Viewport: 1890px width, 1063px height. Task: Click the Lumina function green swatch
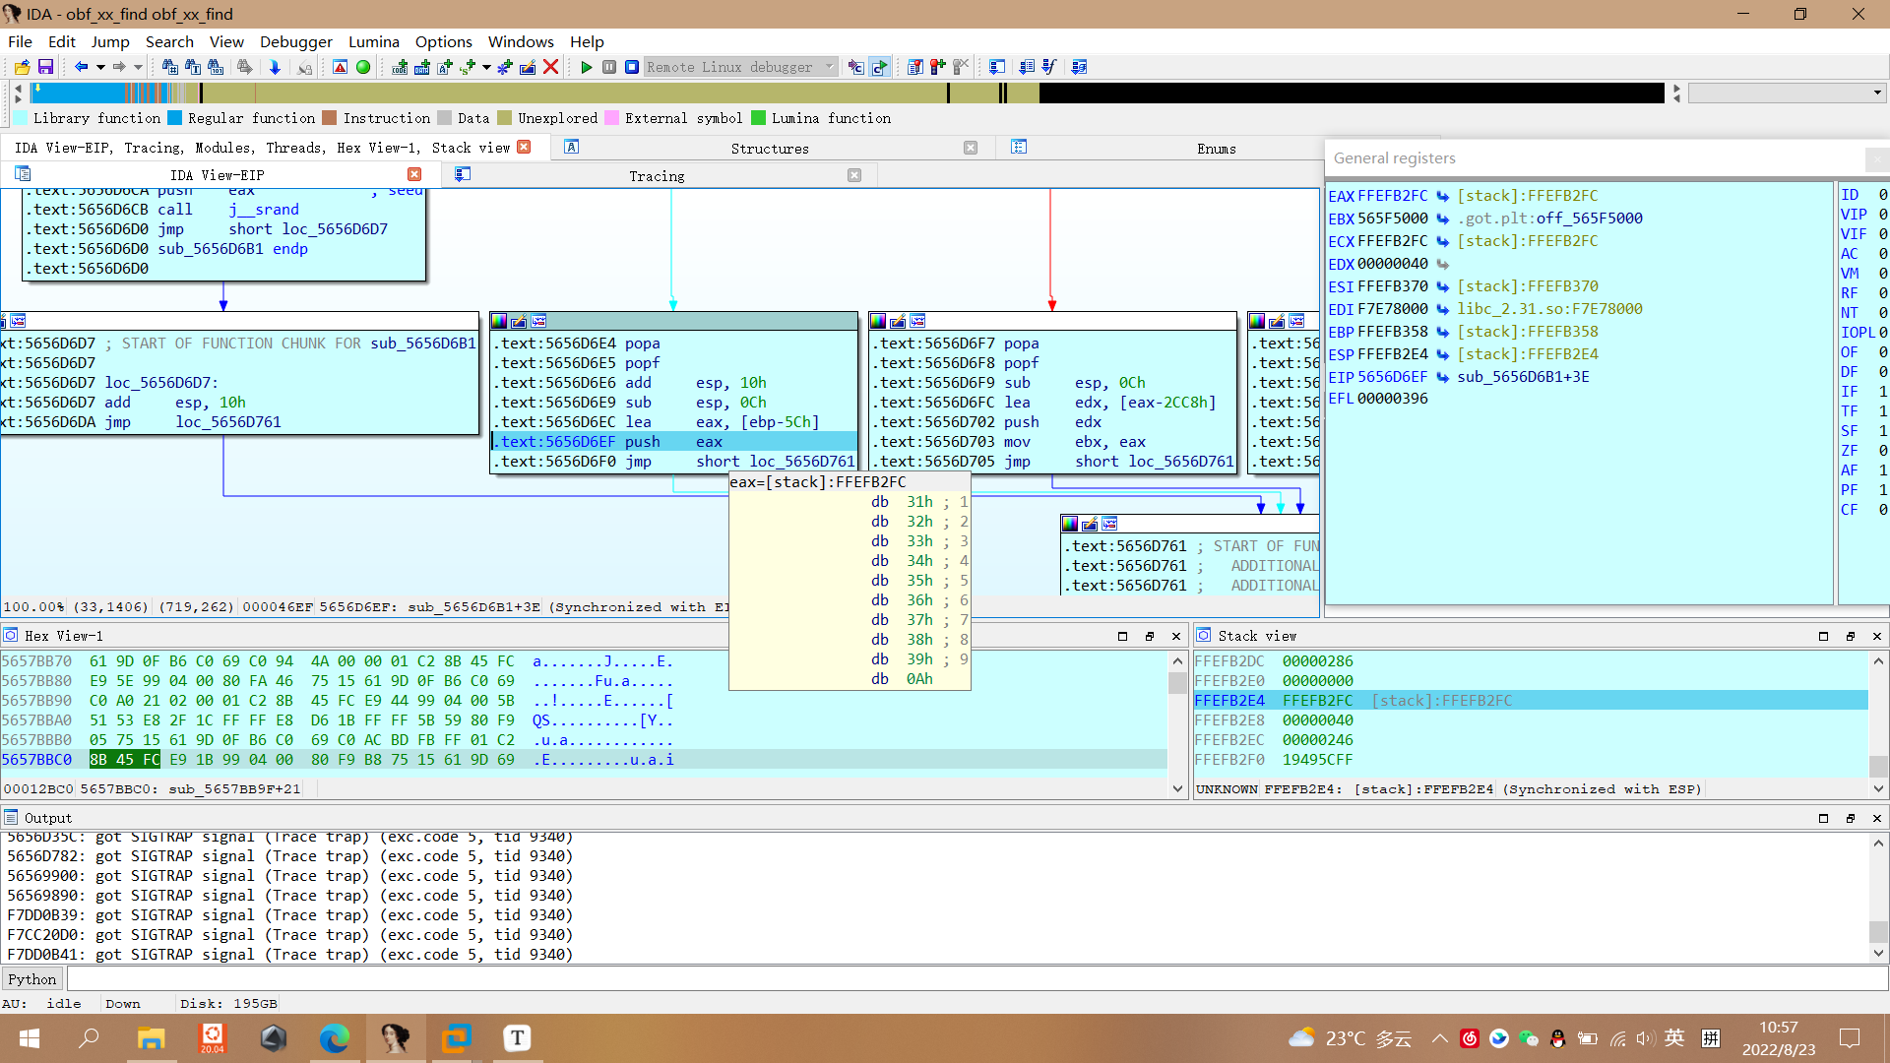(759, 118)
